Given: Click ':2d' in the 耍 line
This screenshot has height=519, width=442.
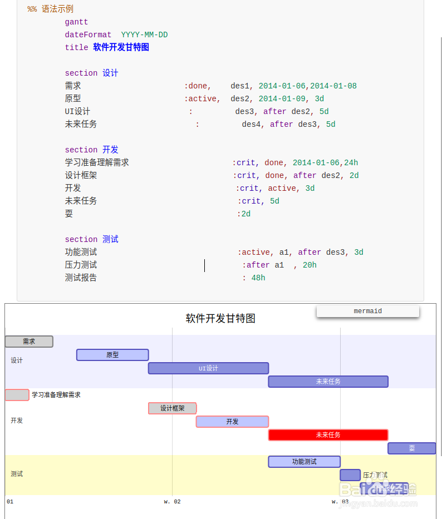Looking at the screenshot, I should click(x=244, y=214).
